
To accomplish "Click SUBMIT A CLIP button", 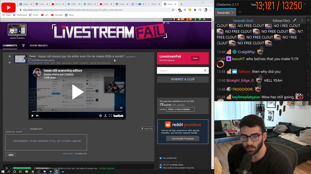I will point(183,79).
